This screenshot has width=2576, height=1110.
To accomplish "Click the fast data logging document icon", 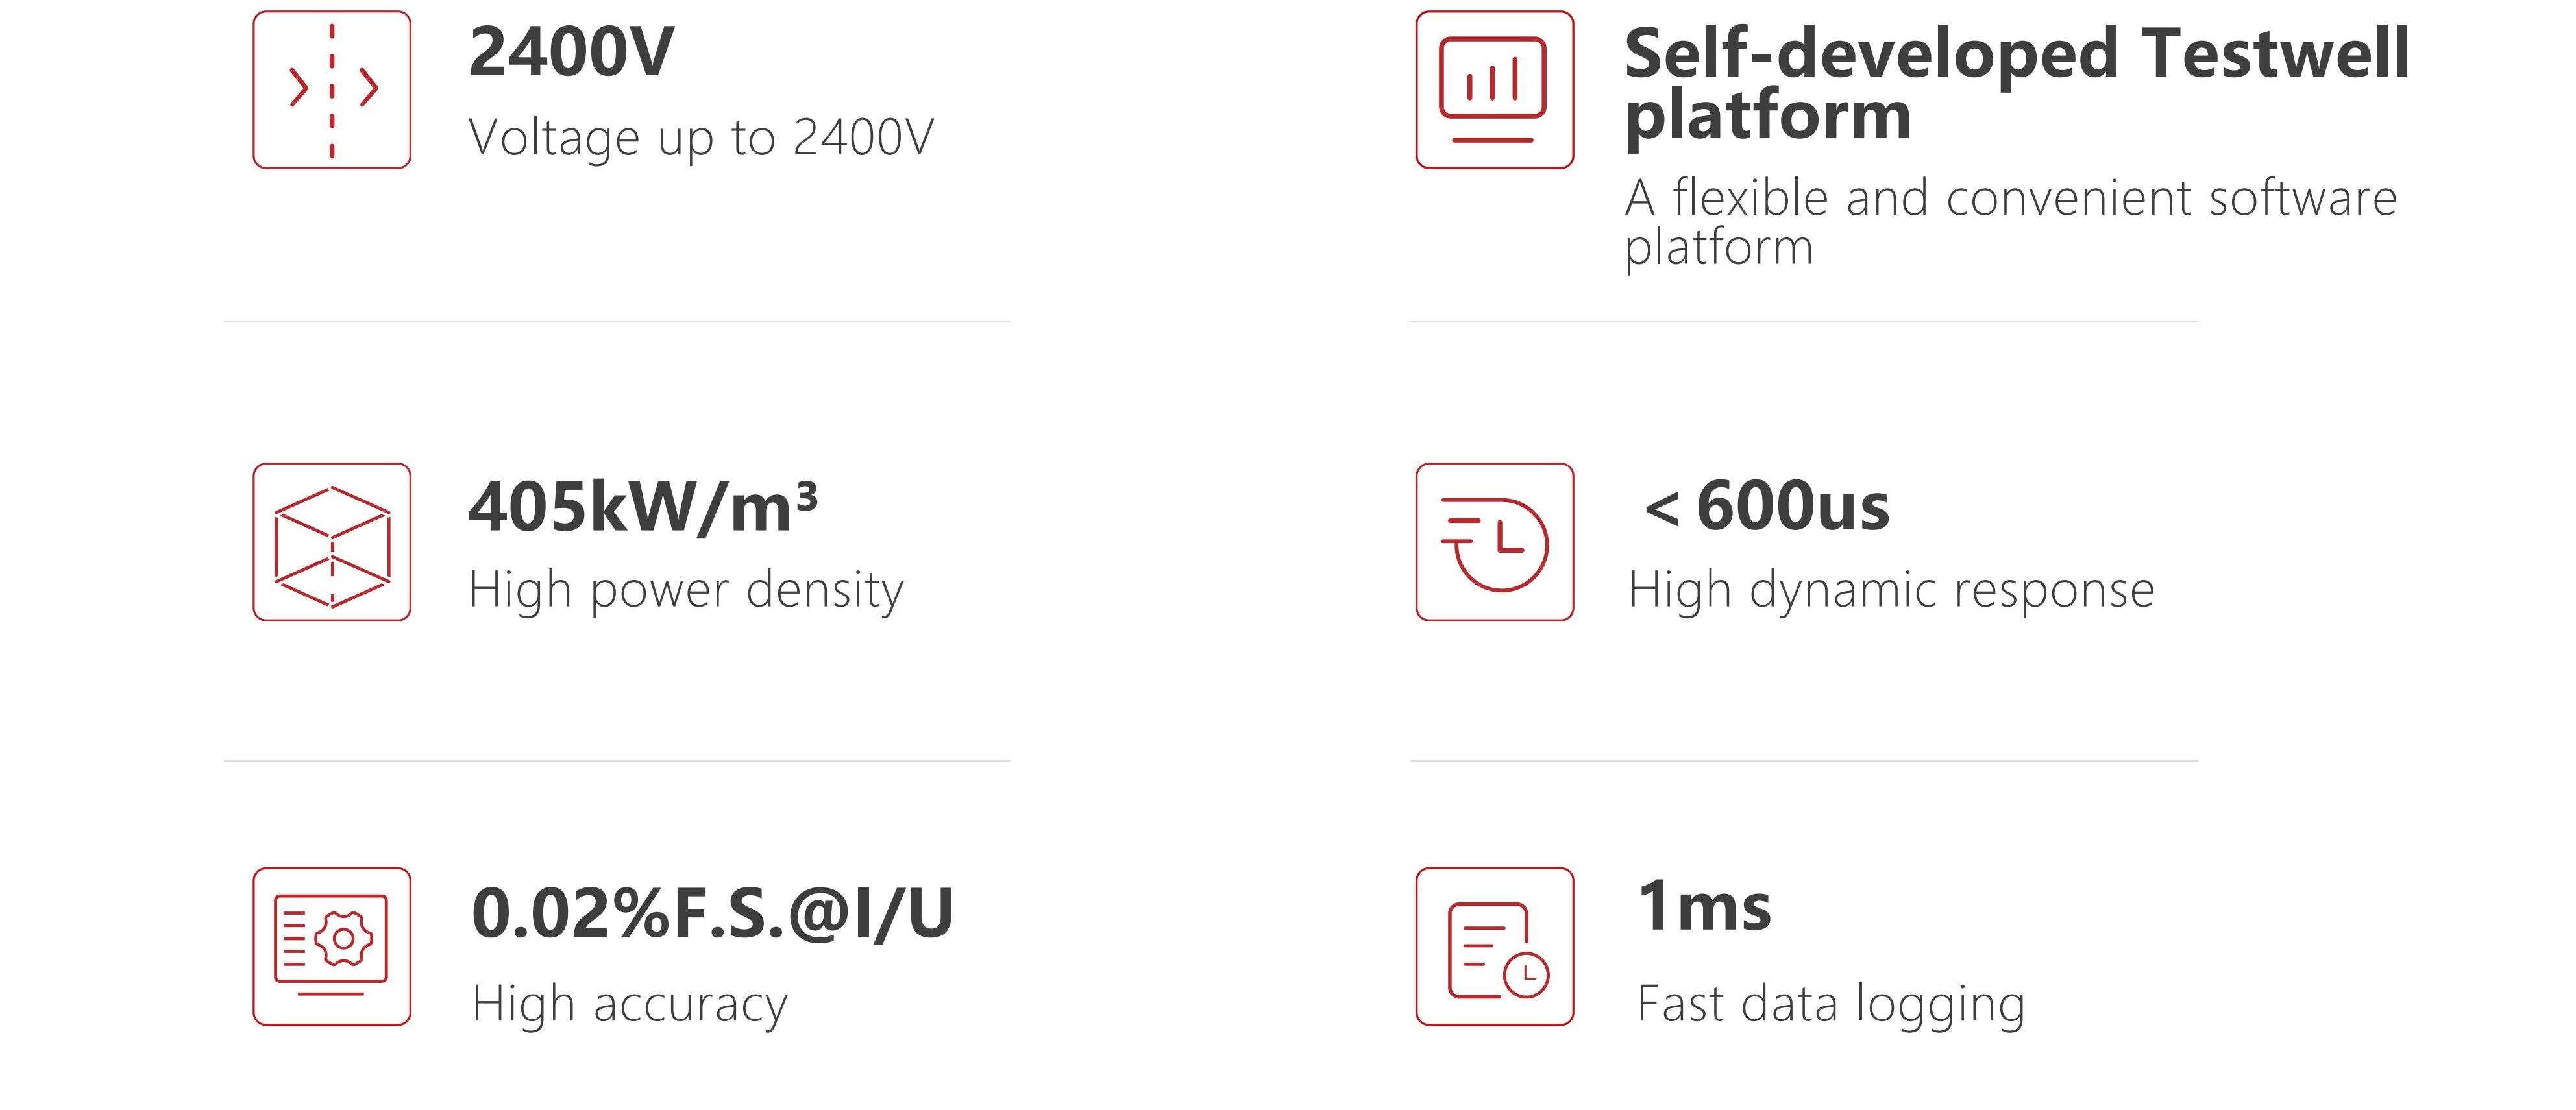I will (x=1495, y=946).
